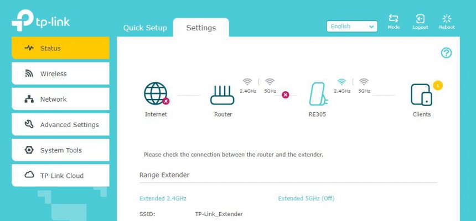The image size is (476, 221).
Task: Click the red X connection error marker
Action: click(286, 95)
